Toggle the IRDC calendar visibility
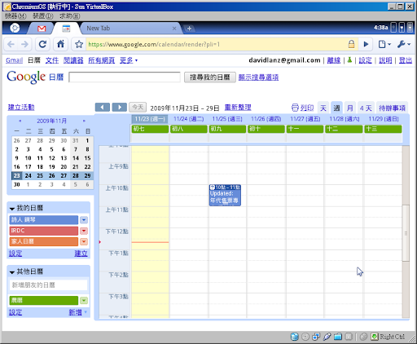Viewport: 417px width, 344px height. (44, 231)
